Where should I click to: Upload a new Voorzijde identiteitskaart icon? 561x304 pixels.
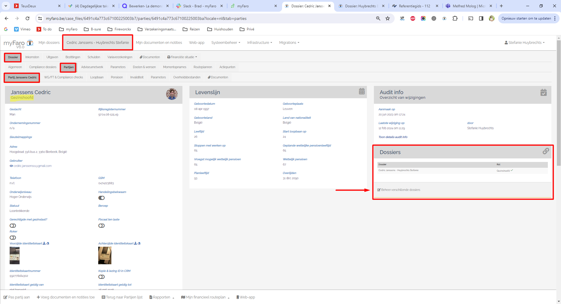click(x=48, y=243)
